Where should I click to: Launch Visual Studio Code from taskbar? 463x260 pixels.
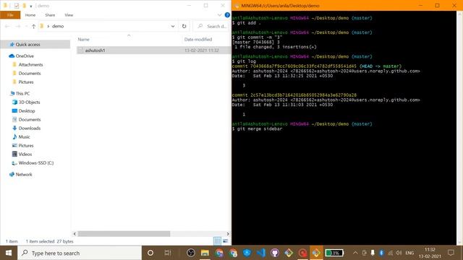tap(261, 253)
